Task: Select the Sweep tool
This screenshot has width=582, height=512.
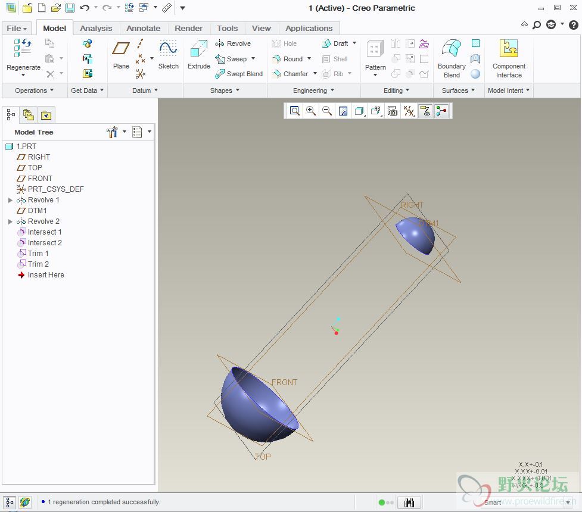Action: [231, 59]
